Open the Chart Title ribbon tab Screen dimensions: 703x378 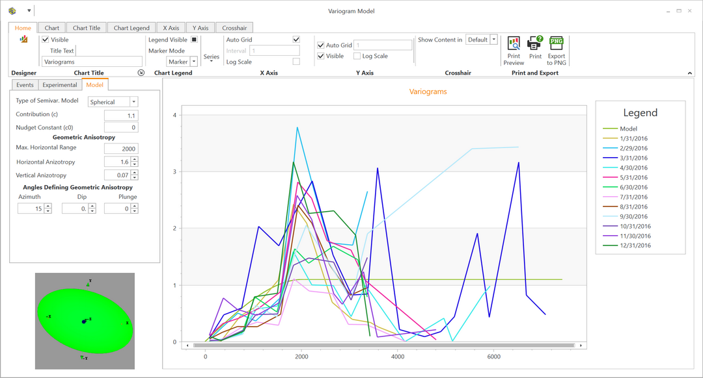[x=87, y=28]
